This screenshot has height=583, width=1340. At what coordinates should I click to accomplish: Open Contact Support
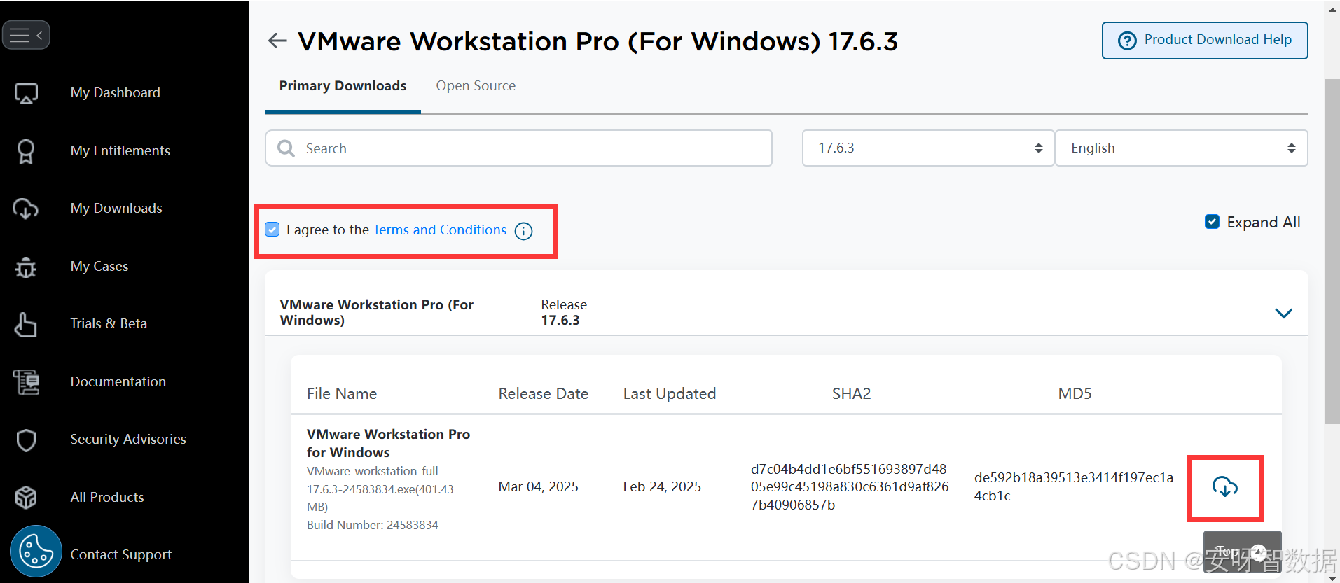click(121, 555)
